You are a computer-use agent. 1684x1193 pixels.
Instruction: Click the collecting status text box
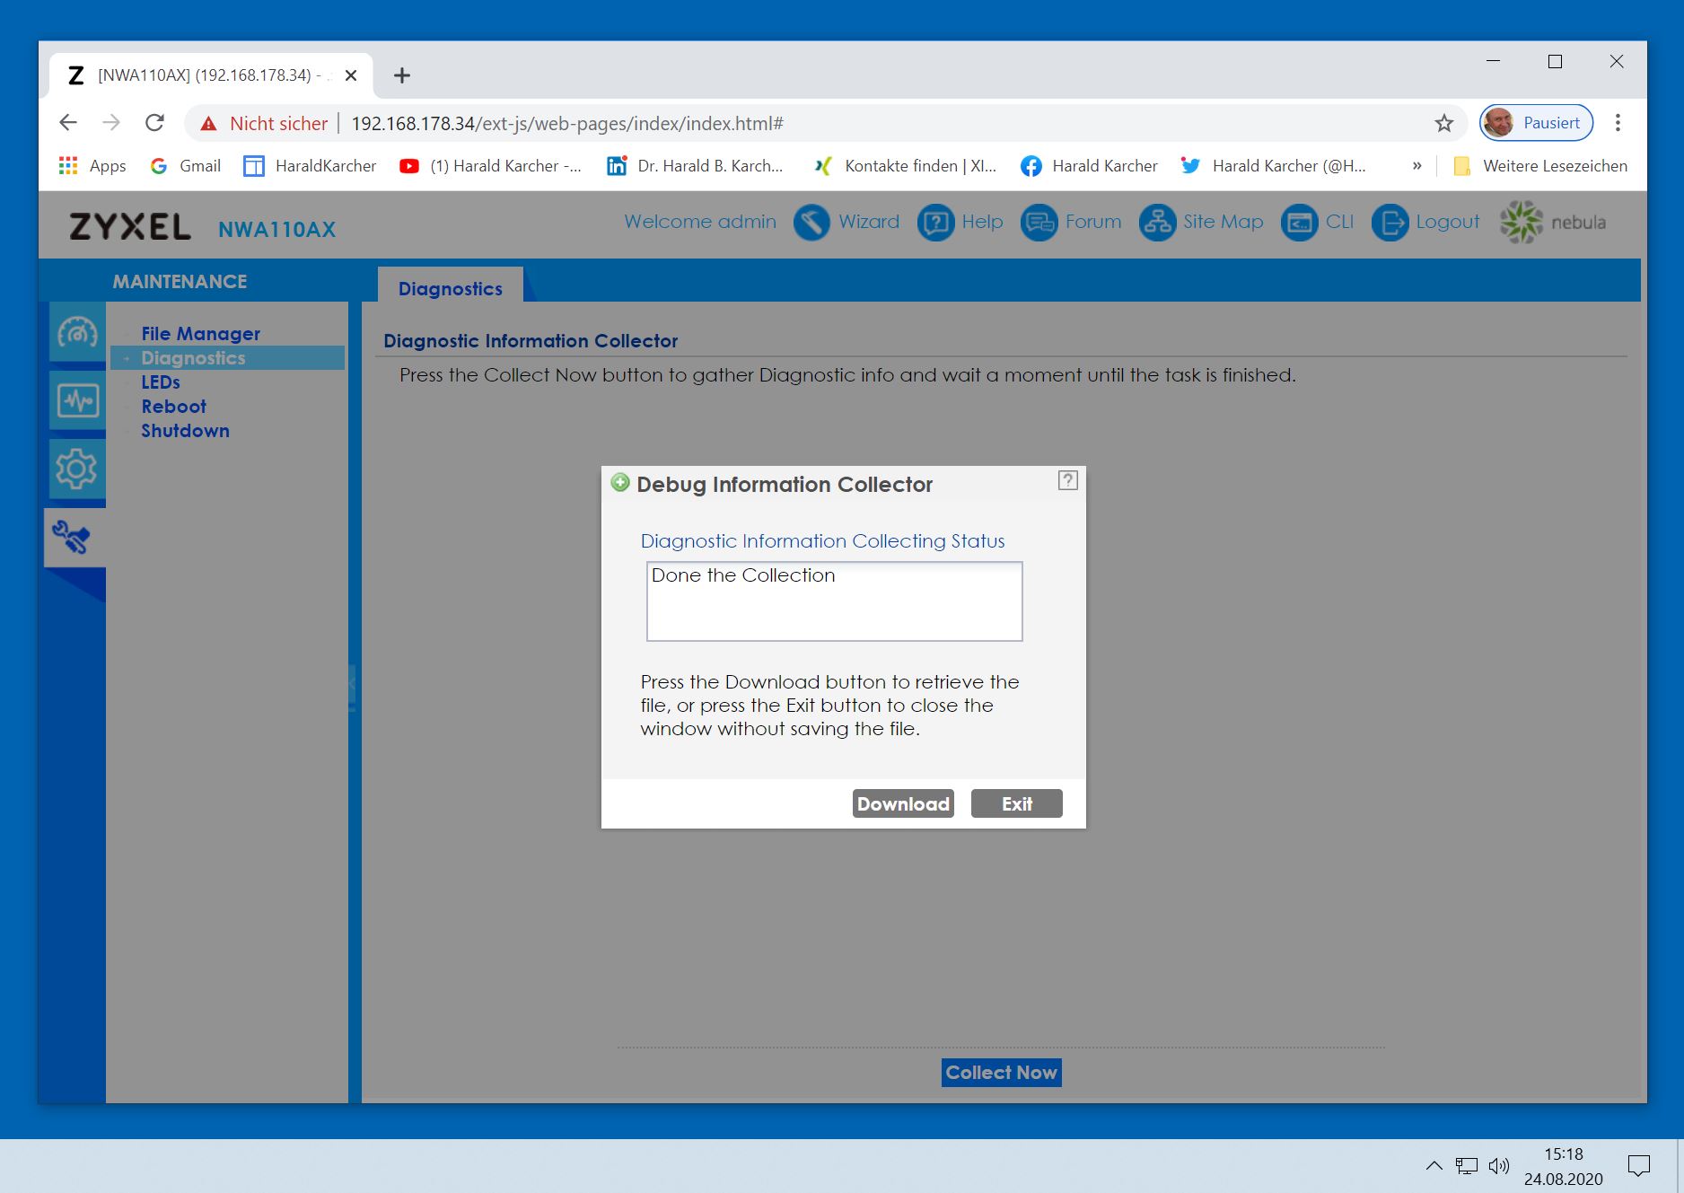[x=835, y=601]
